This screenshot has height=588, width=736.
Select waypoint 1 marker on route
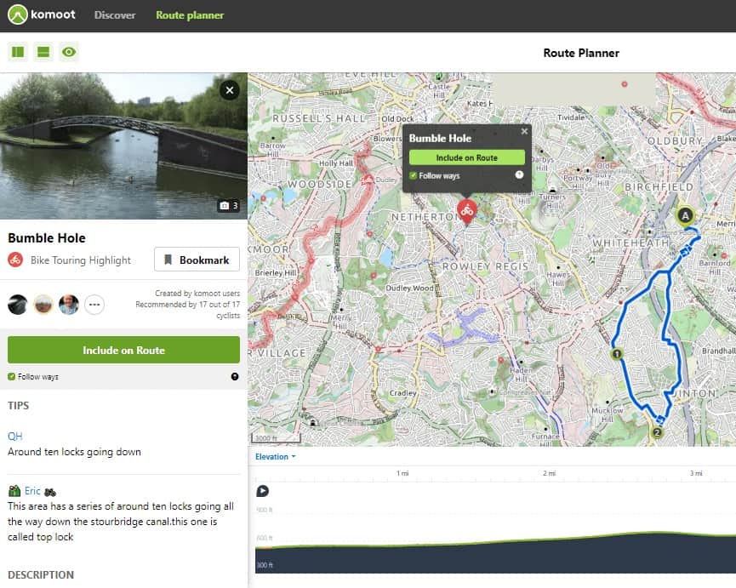[617, 353]
